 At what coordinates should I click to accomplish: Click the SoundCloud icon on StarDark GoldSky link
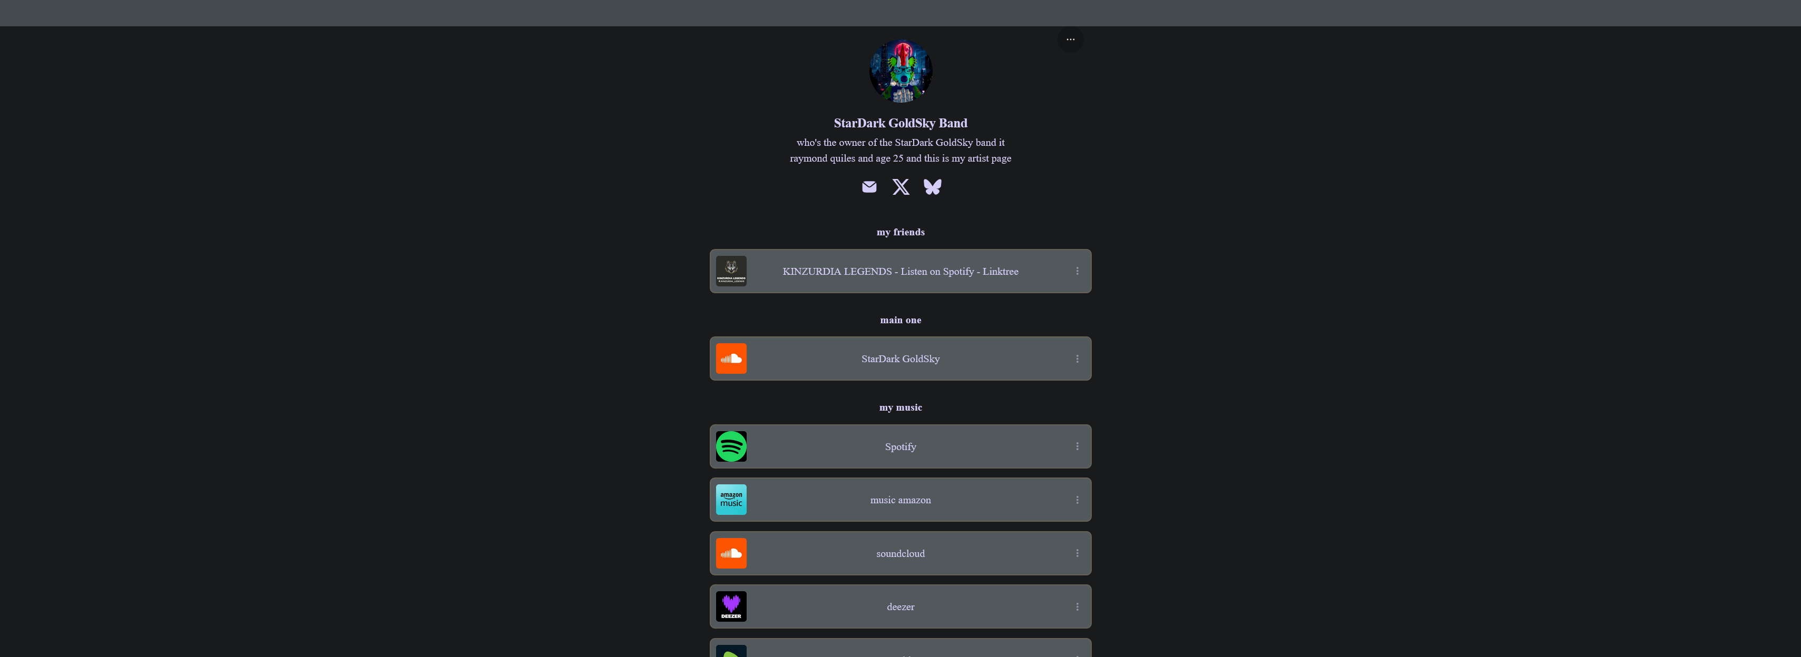(731, 359)
